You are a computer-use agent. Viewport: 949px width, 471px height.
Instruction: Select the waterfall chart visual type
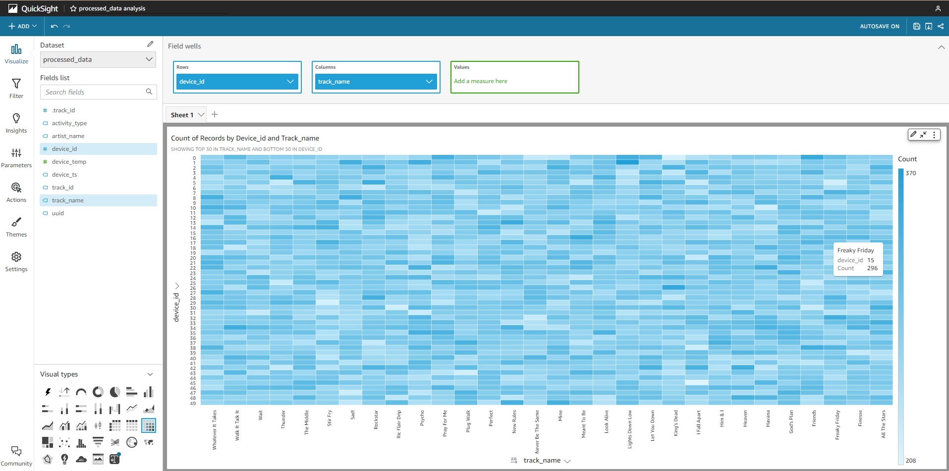[x=115, y=409]
